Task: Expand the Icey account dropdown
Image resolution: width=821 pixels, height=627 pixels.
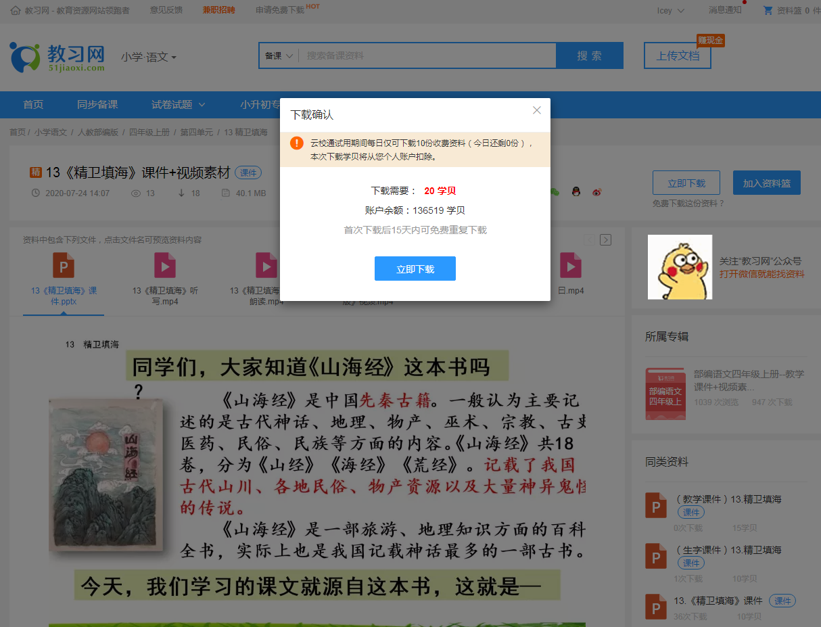Action: coord(670,11)
